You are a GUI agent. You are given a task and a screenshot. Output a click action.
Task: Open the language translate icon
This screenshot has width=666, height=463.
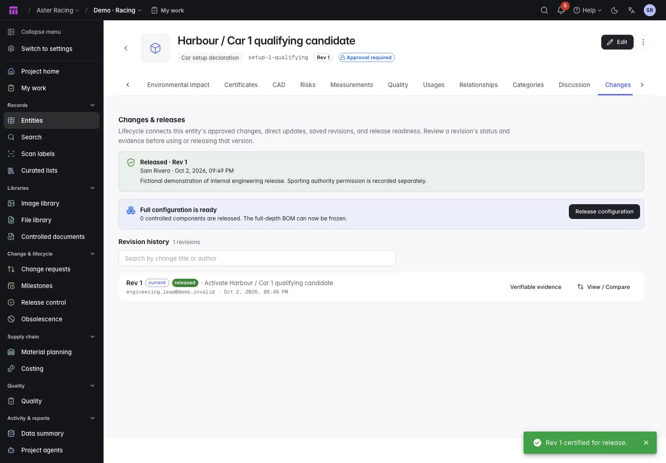[x=631, y=10]
